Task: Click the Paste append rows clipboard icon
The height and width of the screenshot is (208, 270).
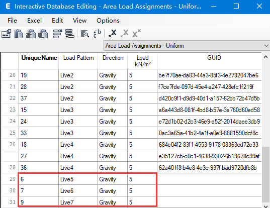Action: pos(43,34)
